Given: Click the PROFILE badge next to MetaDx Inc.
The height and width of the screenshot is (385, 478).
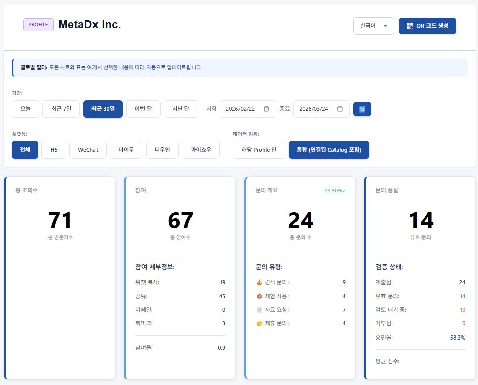Looking at the screenshot, I should [38, 25].
